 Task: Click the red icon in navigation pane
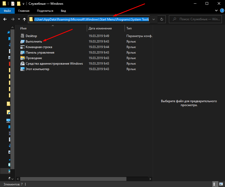coord(9,64)
